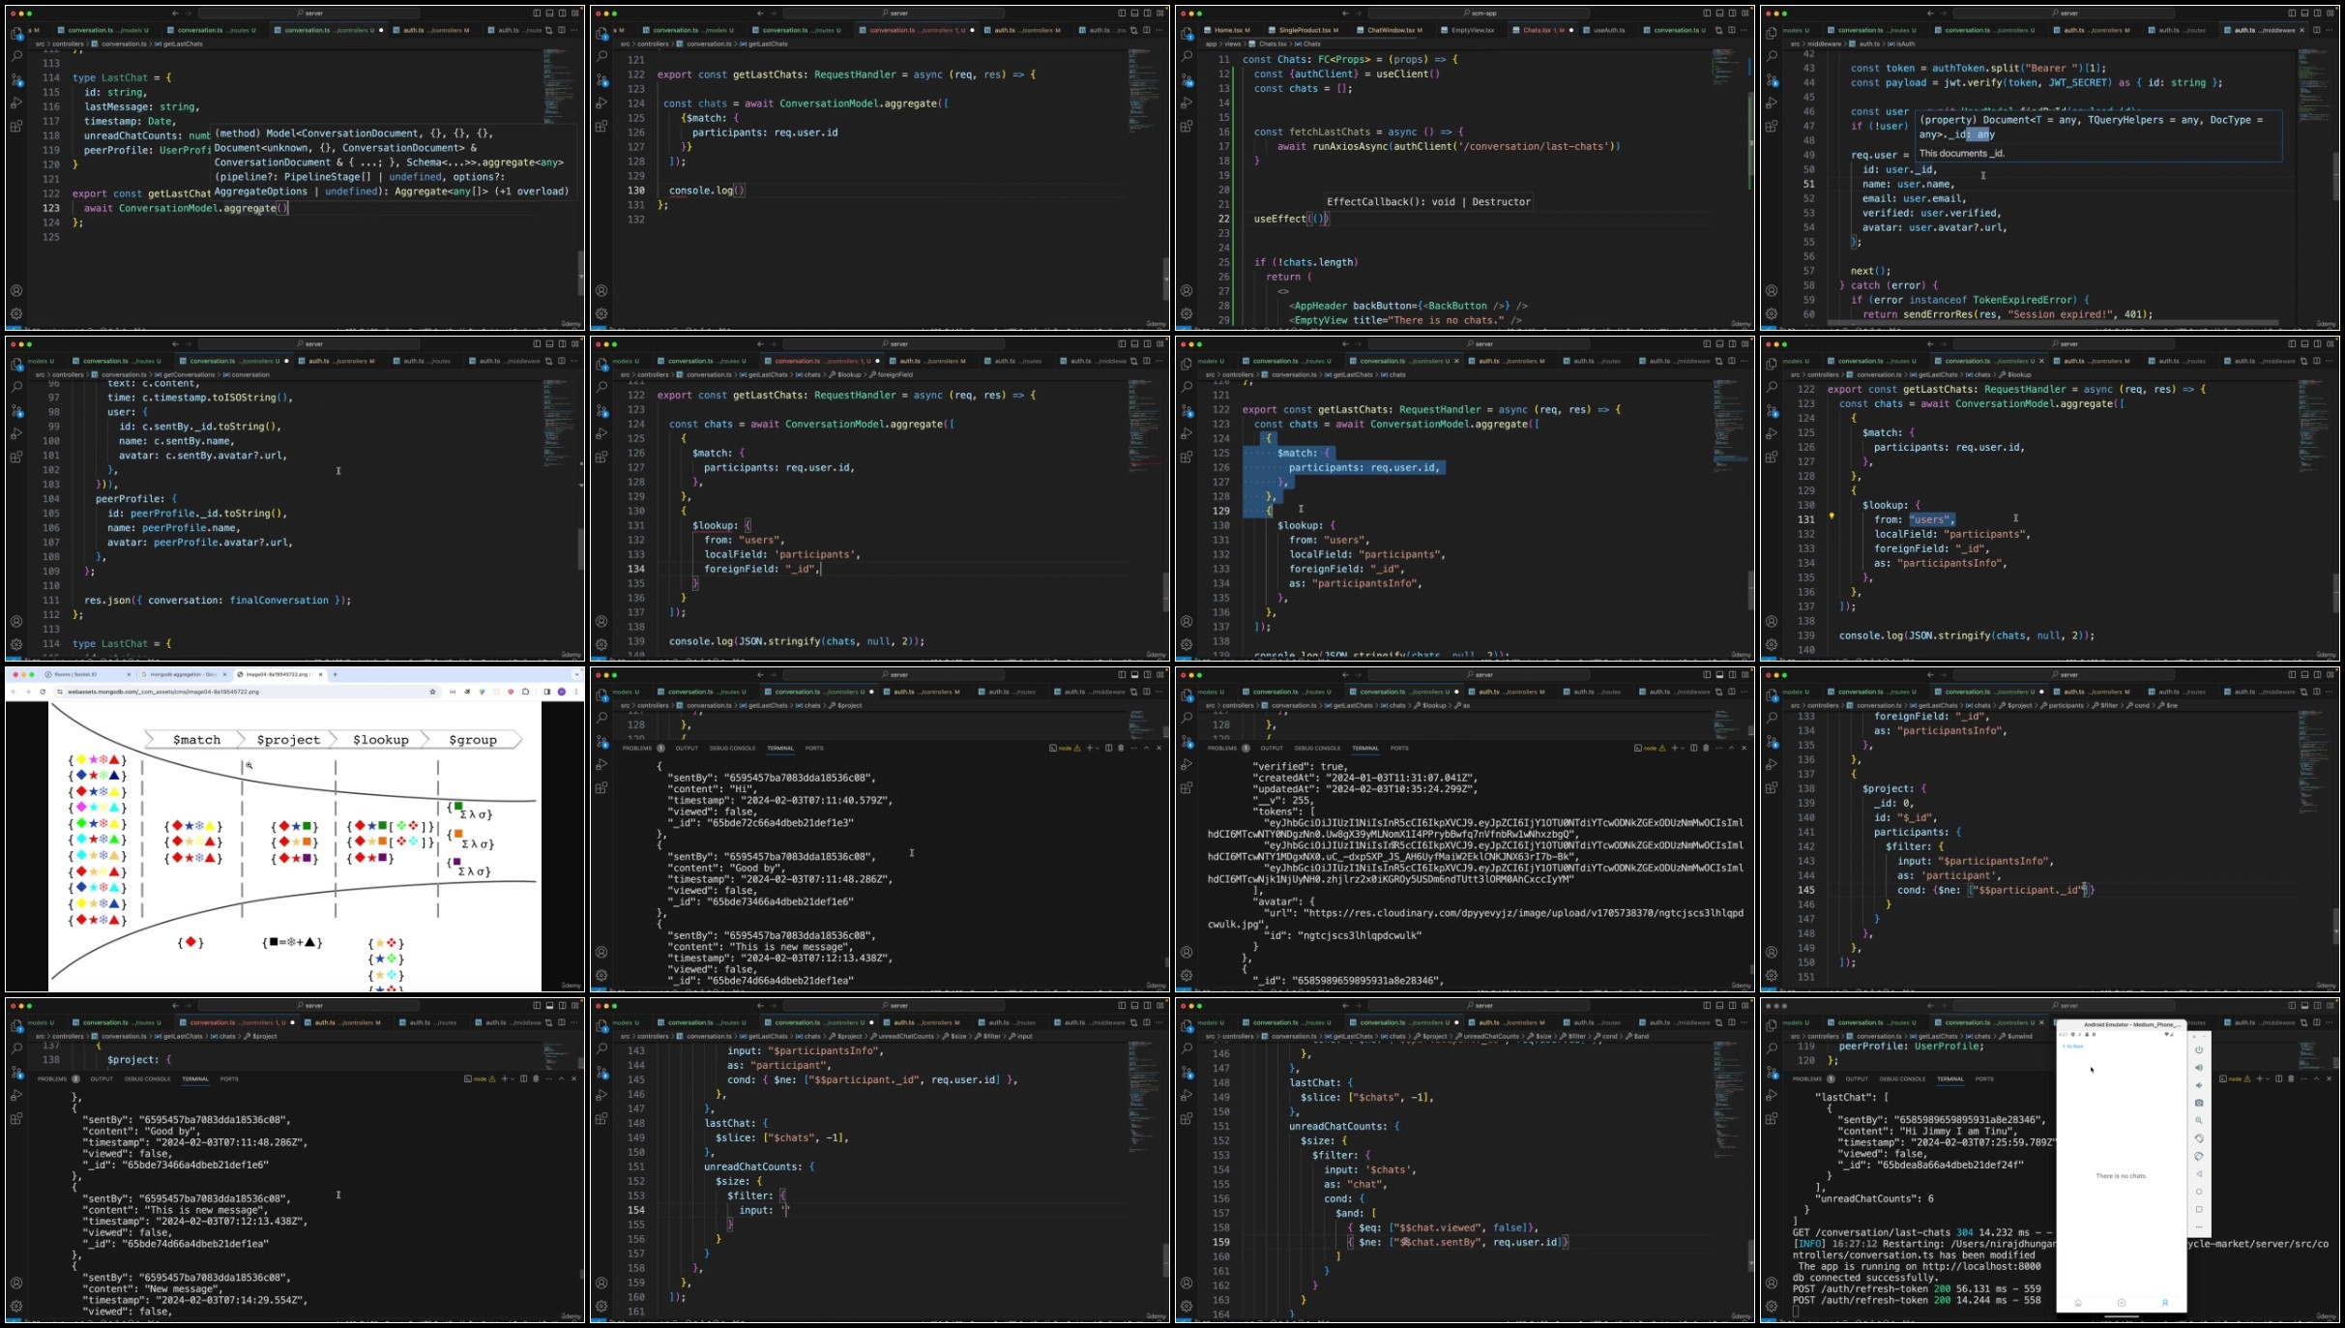Click the Android emulator zoom magnifier icon

click(2199, 1120)
